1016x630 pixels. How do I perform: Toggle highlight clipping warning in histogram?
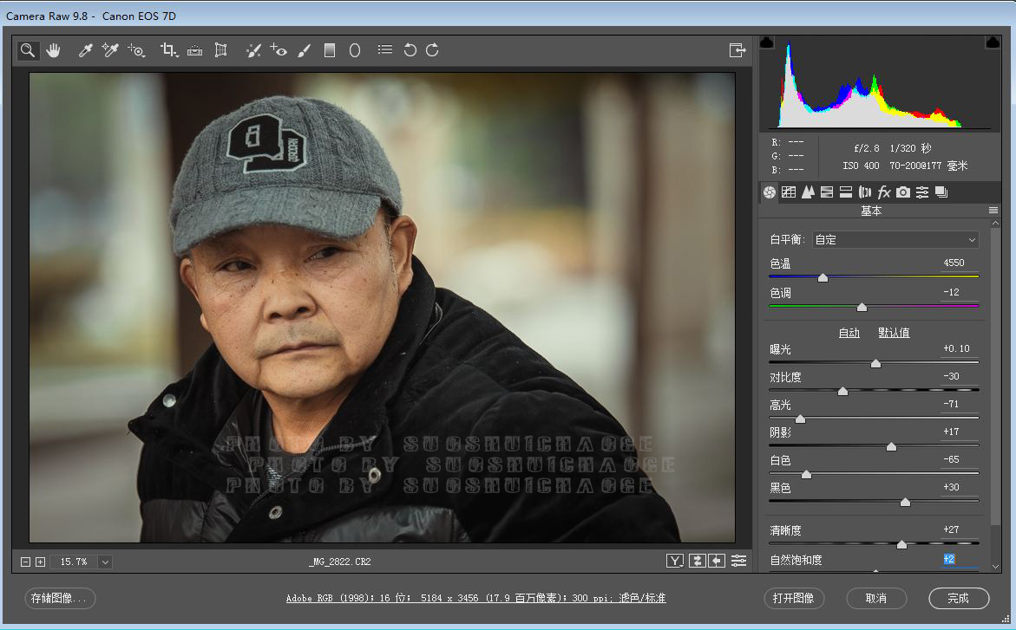tap(992, 42)
